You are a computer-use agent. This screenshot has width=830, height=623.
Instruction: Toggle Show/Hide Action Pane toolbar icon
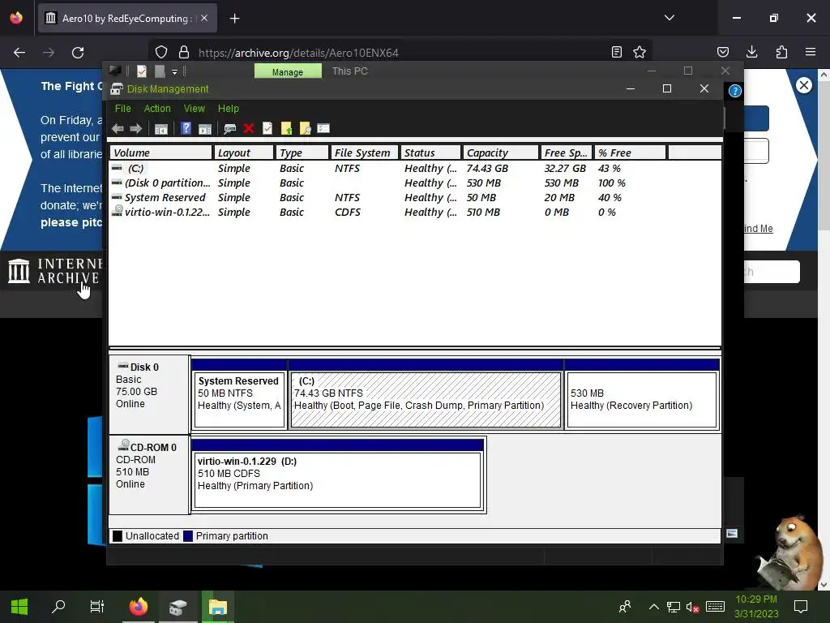(205, 129)
